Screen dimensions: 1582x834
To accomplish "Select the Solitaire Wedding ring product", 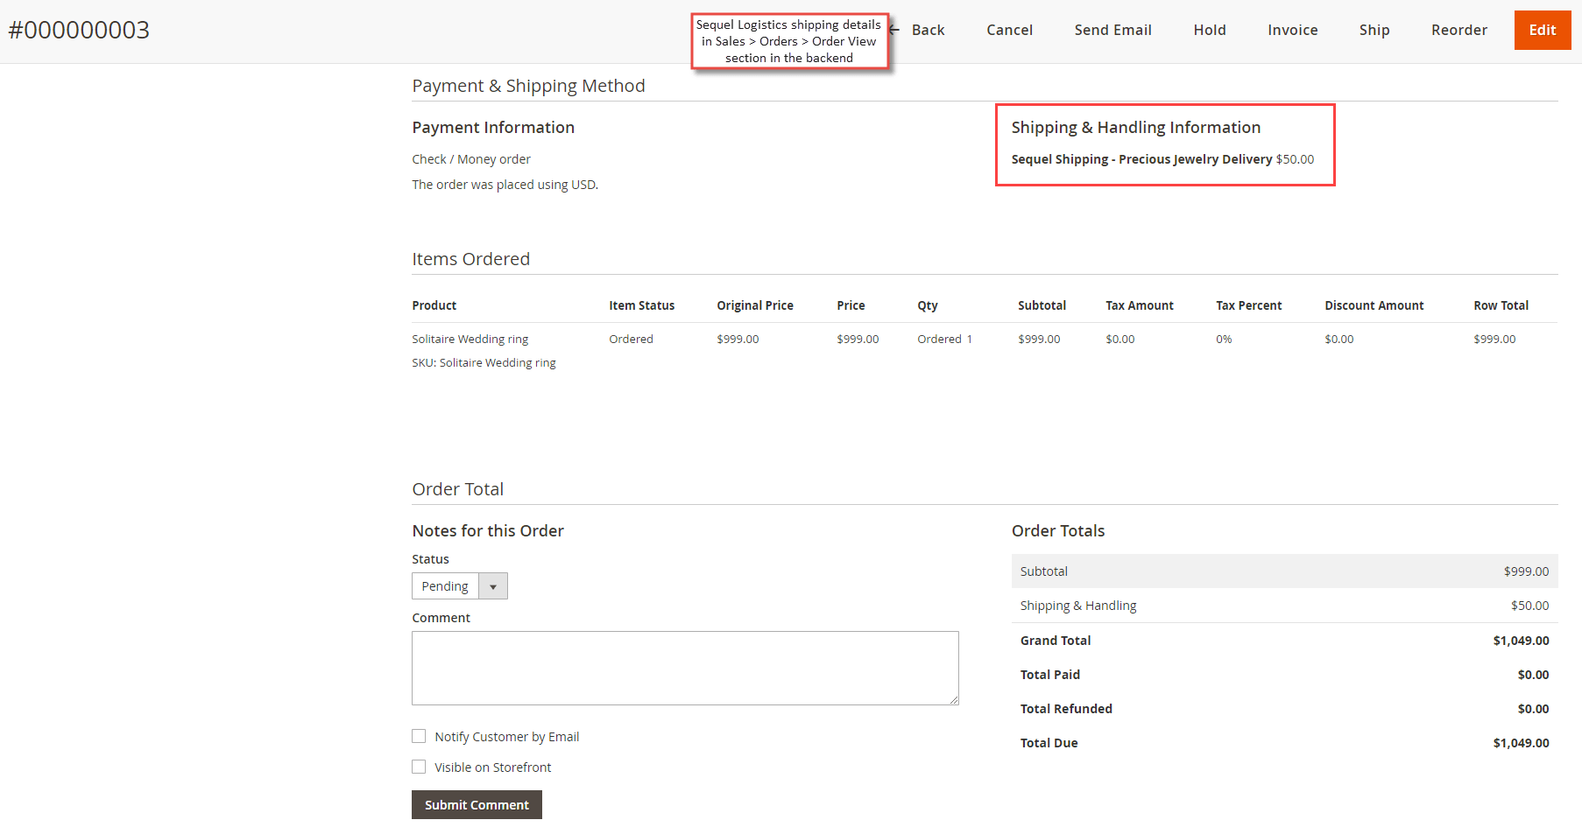I will click(x=470, y=339).
